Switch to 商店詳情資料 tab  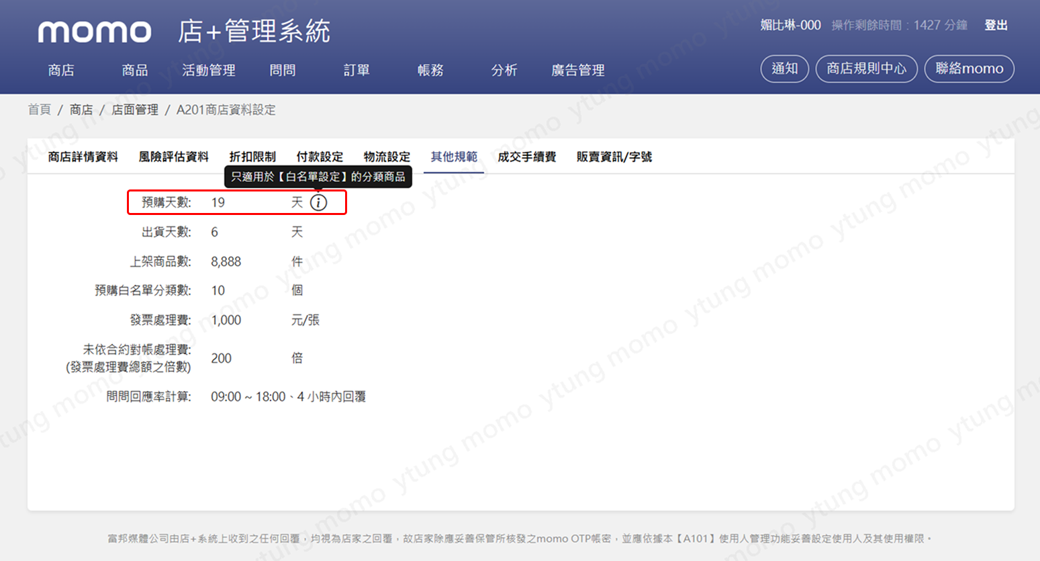tap(83, 157)
